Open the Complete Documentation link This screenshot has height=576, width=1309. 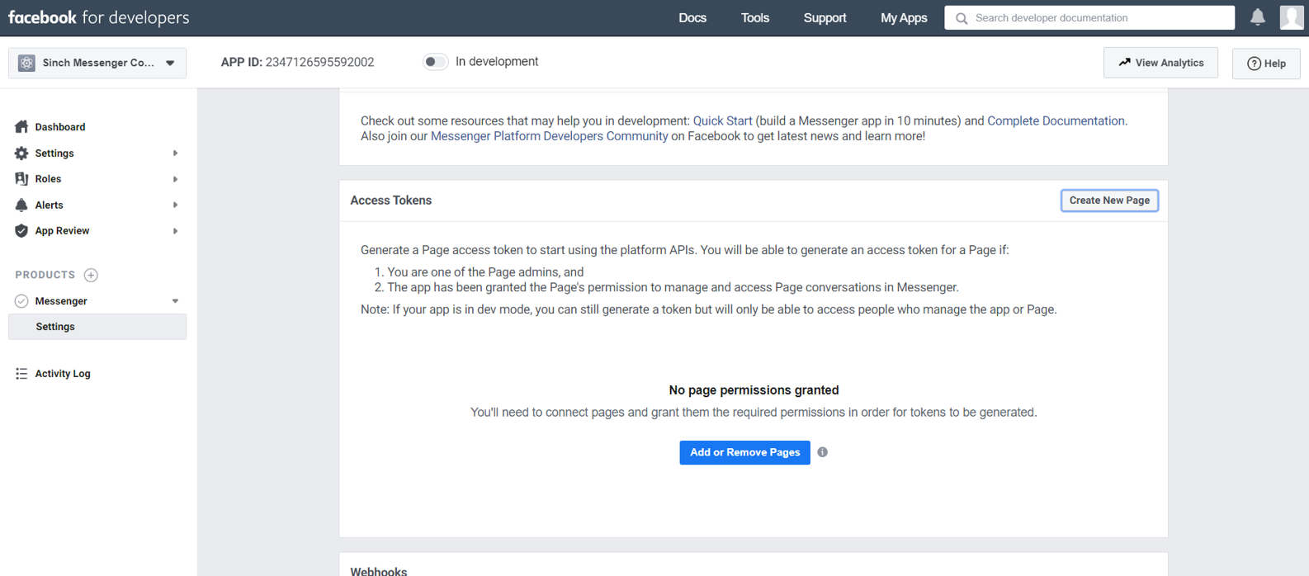point(1056,120)
